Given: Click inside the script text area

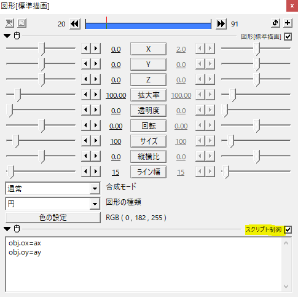Looking at the screenshot, I should [143, 264].
